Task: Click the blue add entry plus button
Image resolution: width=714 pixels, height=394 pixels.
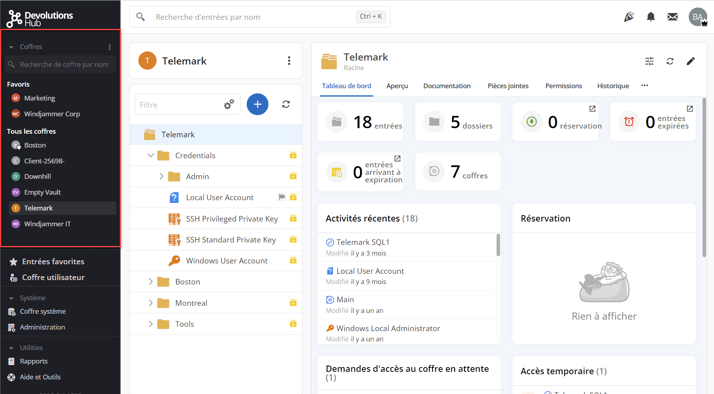Action: tap(257, 104)
